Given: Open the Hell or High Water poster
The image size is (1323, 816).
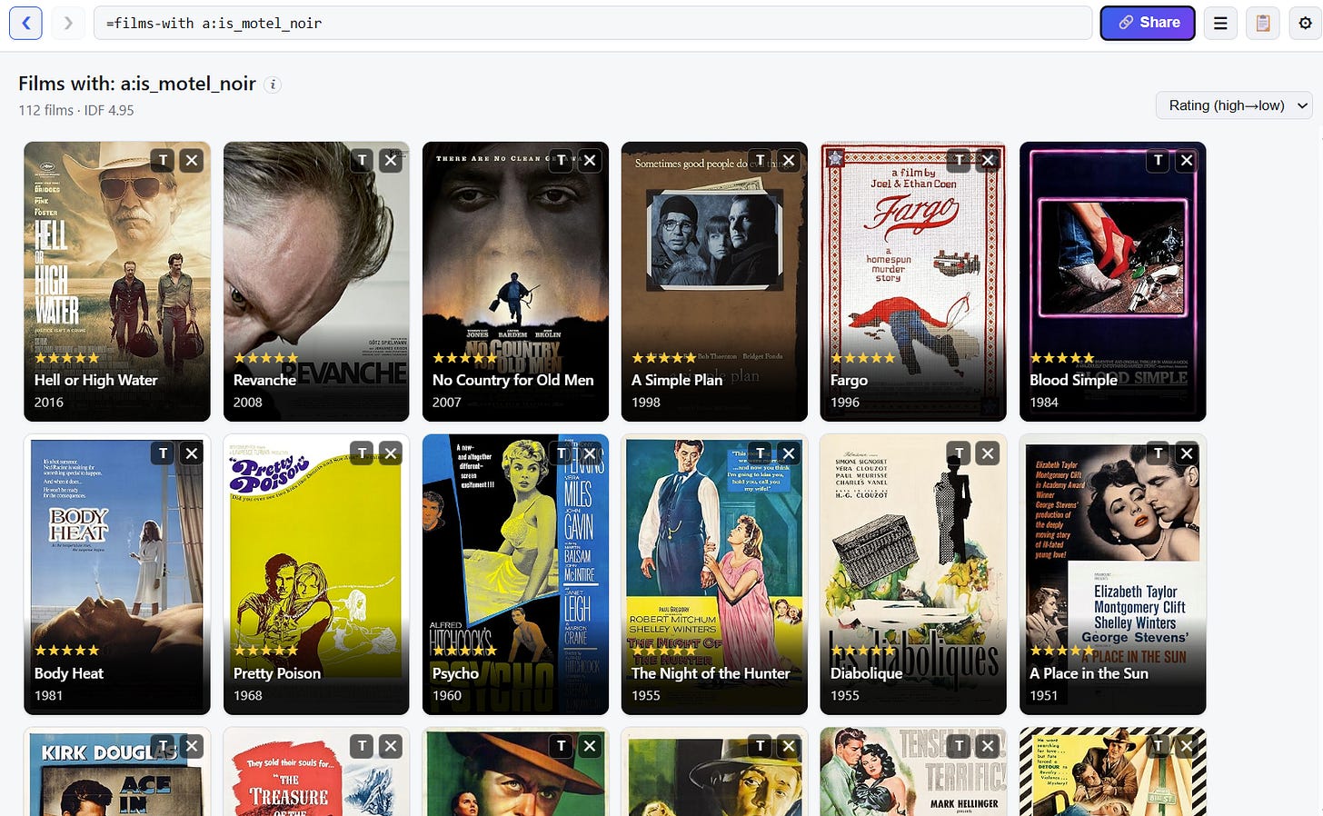Looking at the screenshot, I should [x=117, y=282].
